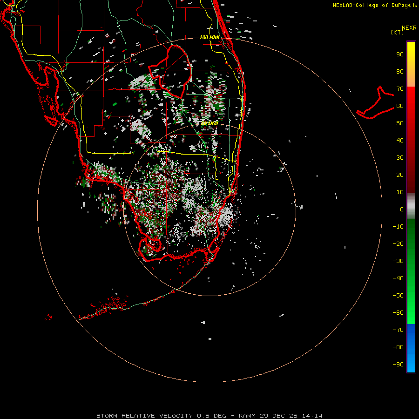Click the [KT] units label

(398, 32)
